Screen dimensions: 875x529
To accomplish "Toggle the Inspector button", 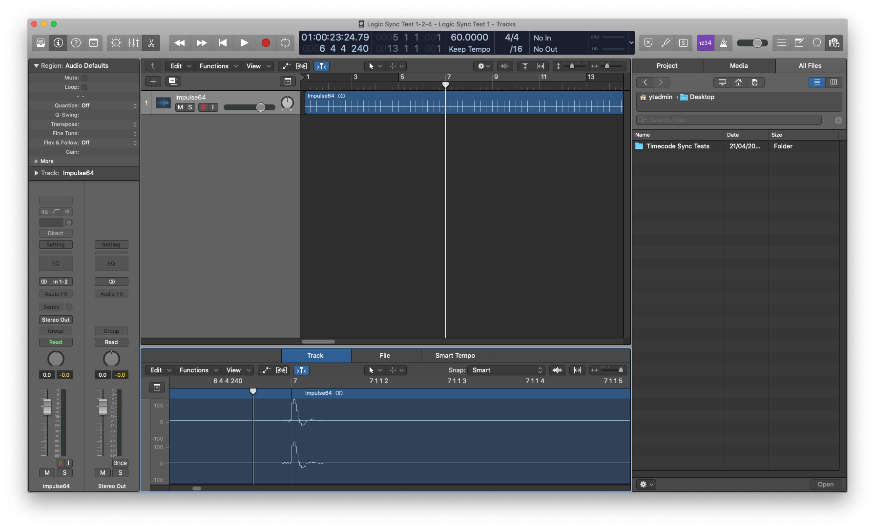I will tap(58, 43).
